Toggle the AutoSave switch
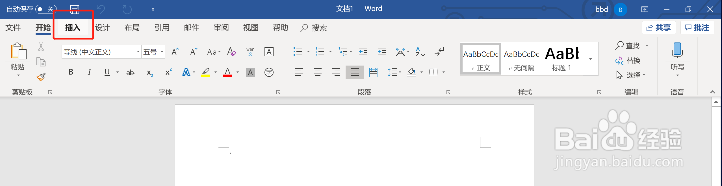This screenshot has height=186, width=722. pos(46,9)
